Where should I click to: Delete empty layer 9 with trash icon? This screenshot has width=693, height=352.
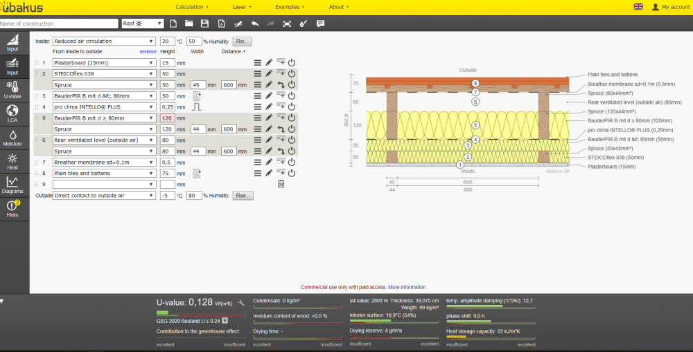(281, 184)
